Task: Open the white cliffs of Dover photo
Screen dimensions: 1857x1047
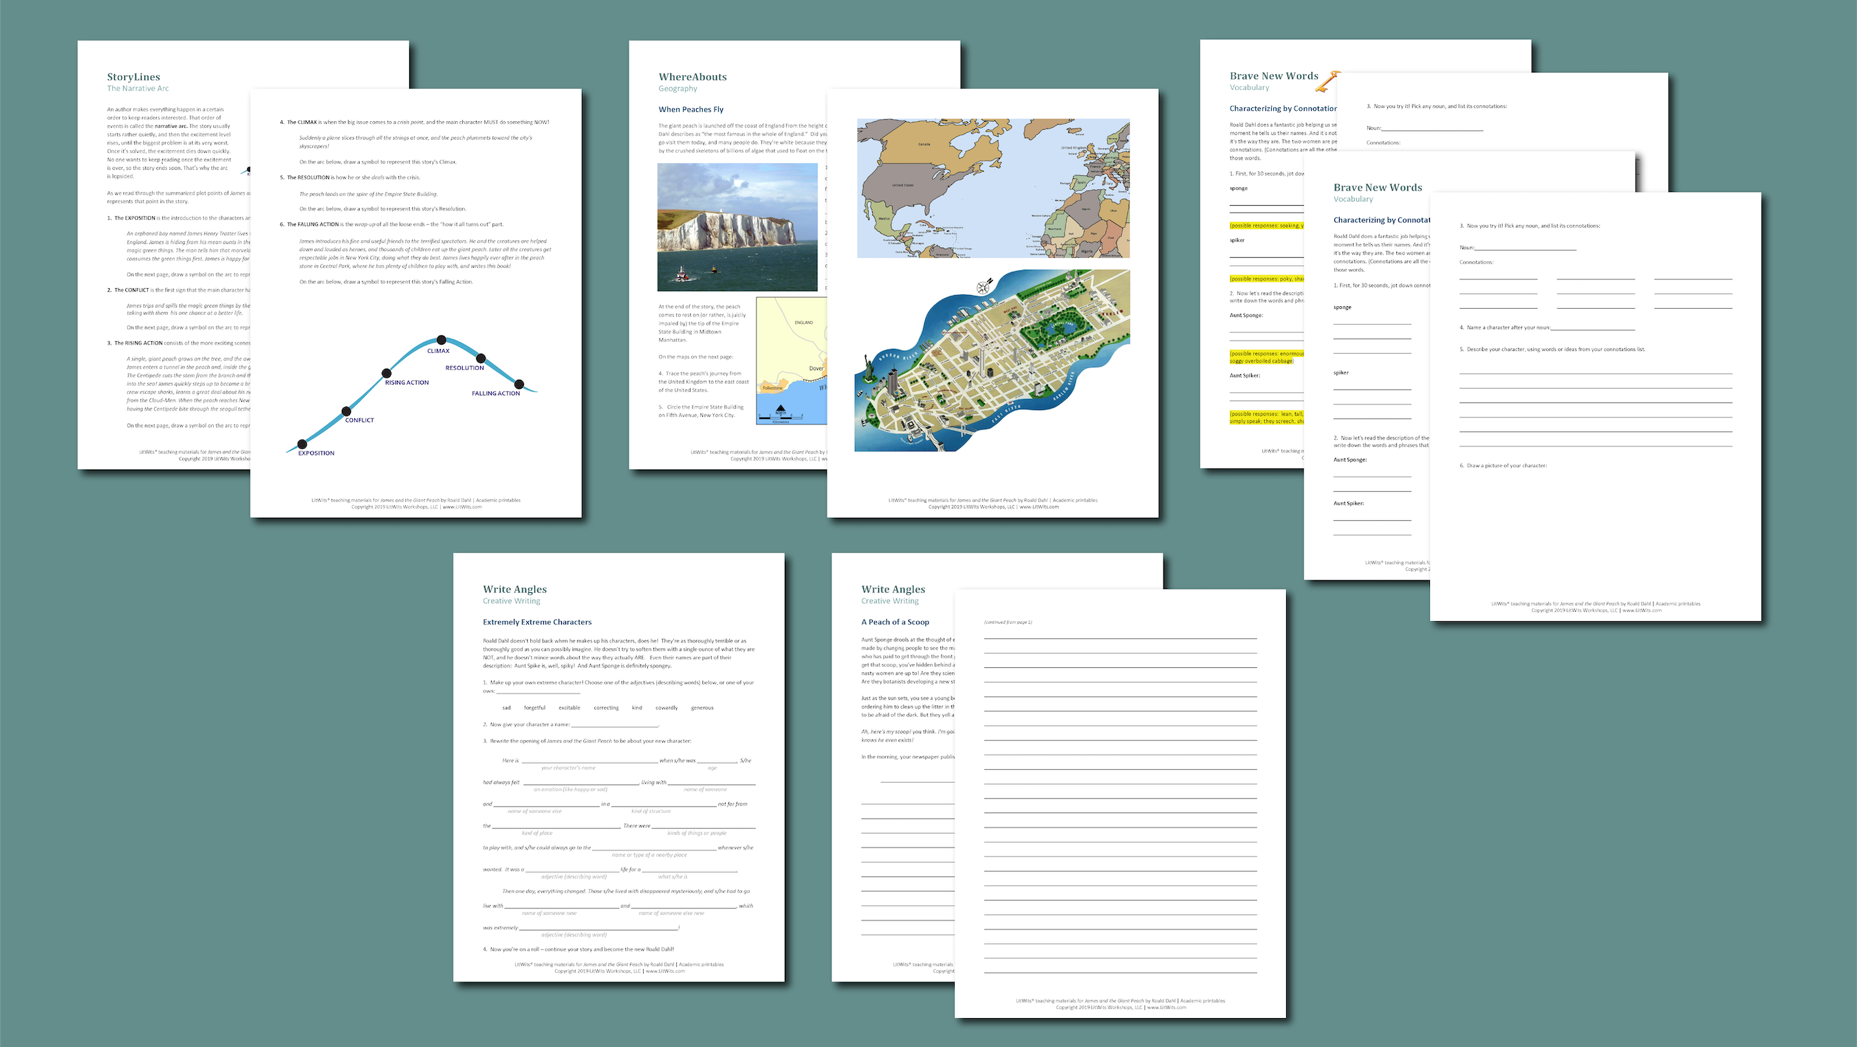Action: [737, 226]
